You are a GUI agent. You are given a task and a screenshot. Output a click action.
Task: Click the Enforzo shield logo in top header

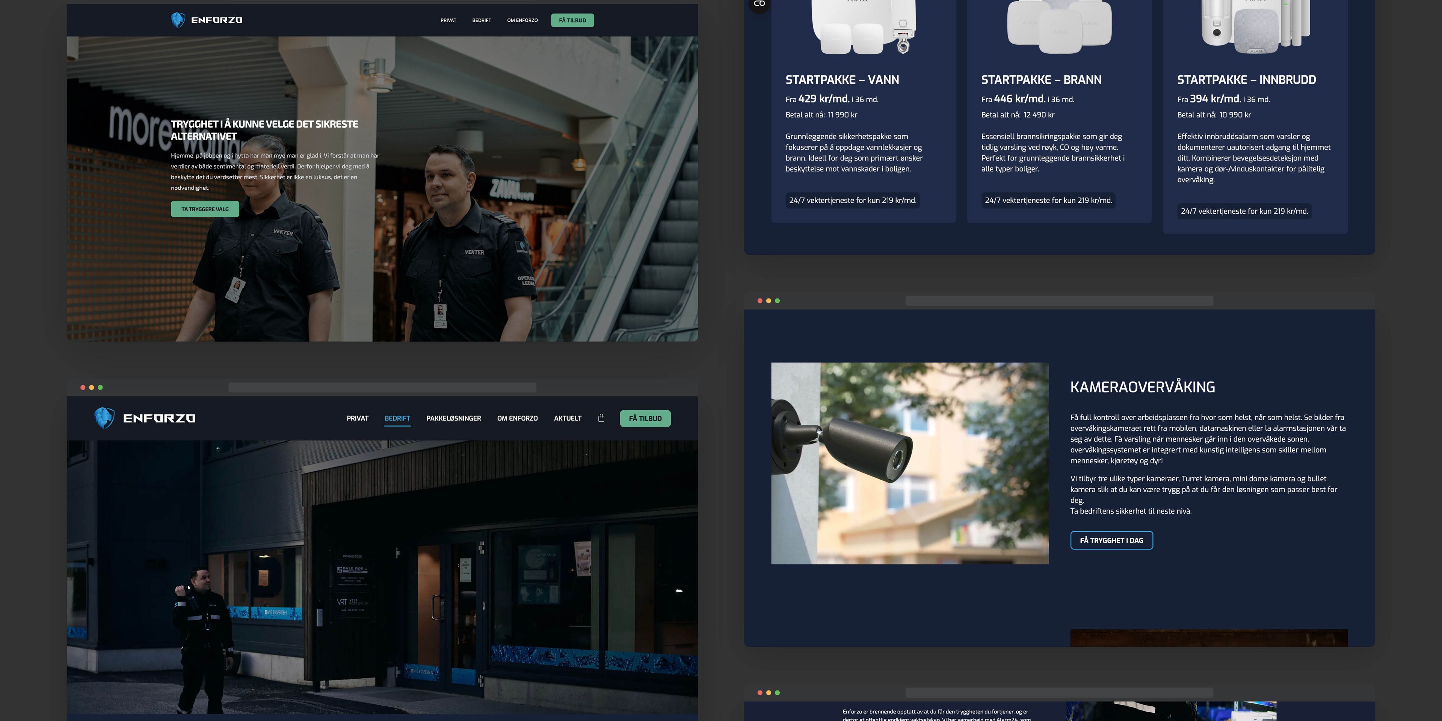[x=178, y=20]
